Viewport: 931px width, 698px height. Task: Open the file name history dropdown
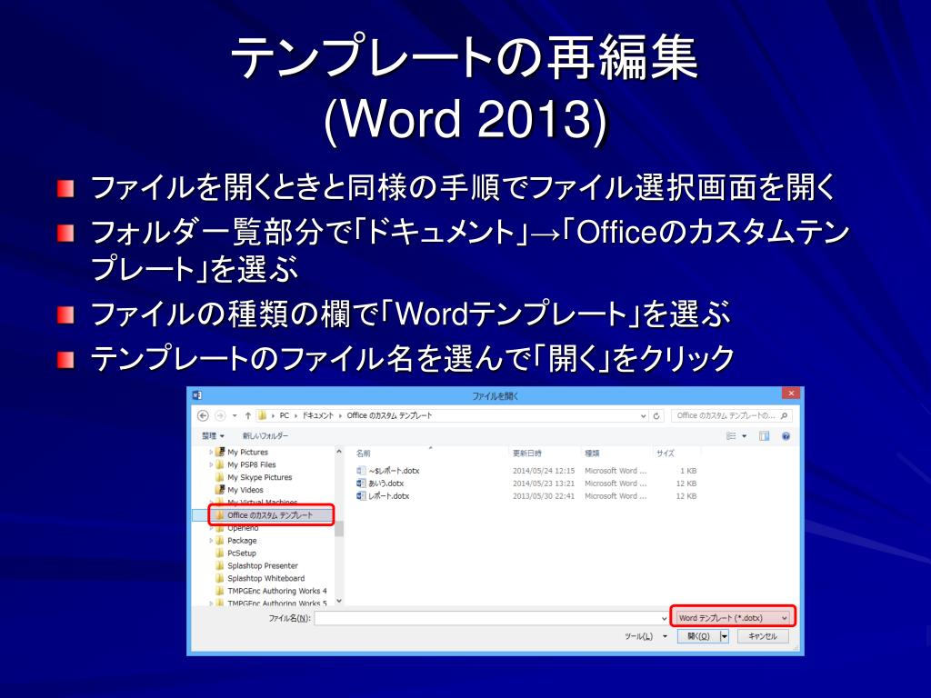664,618
